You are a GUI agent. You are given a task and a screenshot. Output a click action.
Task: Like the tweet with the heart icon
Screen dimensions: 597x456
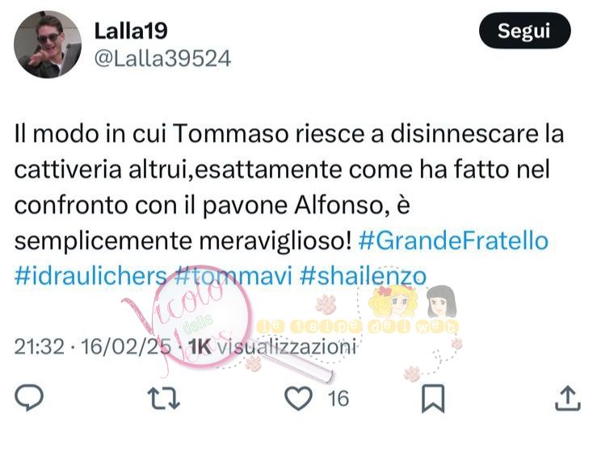click(299, 398)
